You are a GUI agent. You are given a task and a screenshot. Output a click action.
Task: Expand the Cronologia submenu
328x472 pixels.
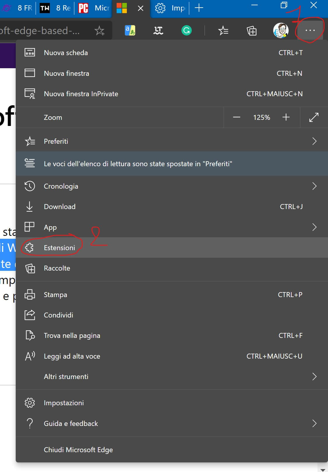point(314,186)
